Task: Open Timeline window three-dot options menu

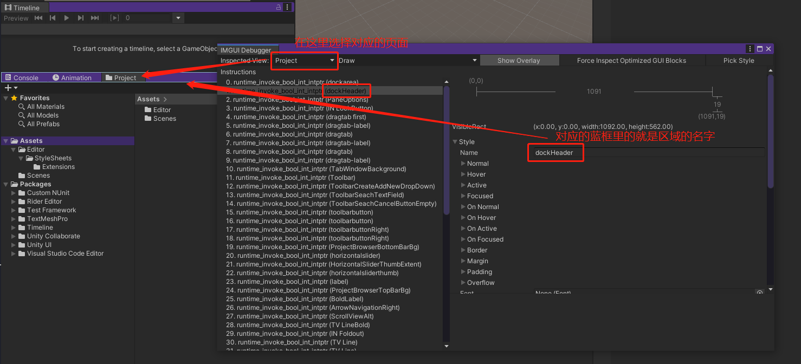Action: point(287,8)
